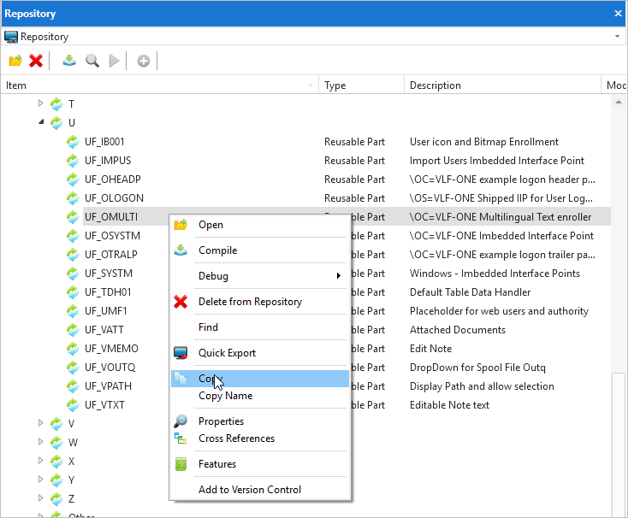Click the Quick Export menu icon
This screenshot has height=518, width=628.
181,353
